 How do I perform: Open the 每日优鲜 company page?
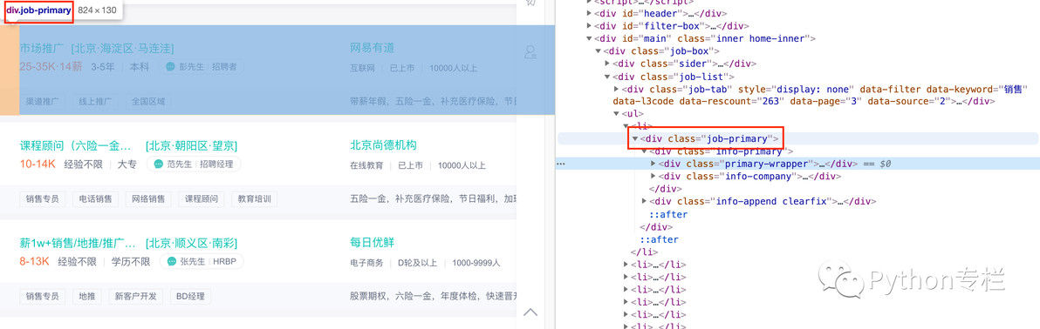[x=372, y=242]
